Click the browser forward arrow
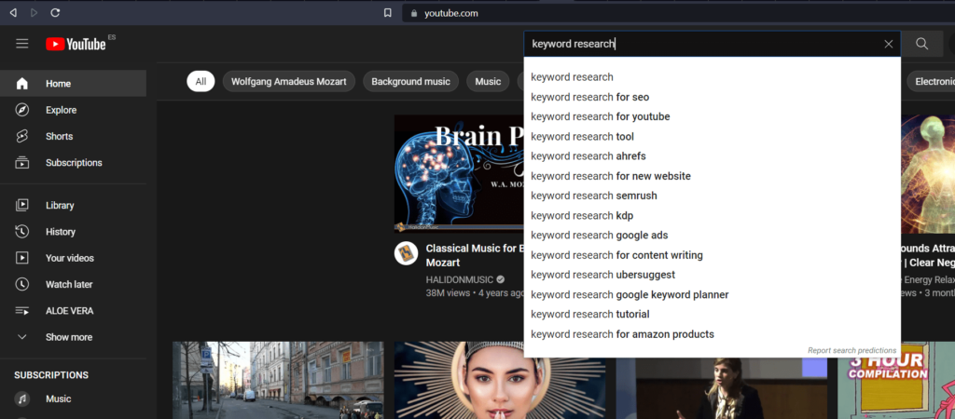The image size is (955, 419). click(35, 12)
